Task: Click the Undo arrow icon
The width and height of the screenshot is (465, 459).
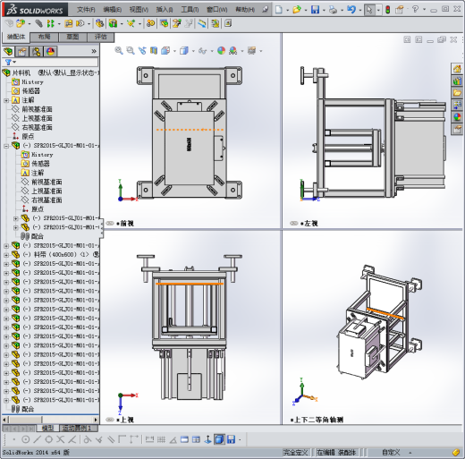Action: coord(351,10)
